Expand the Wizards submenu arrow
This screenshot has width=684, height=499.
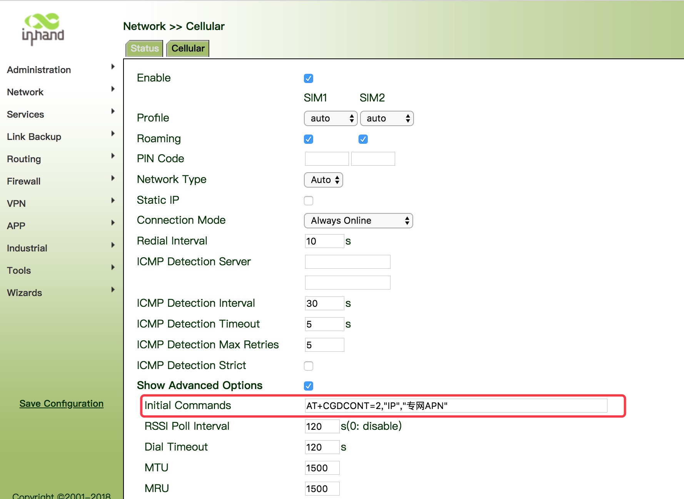pos(113,290)
